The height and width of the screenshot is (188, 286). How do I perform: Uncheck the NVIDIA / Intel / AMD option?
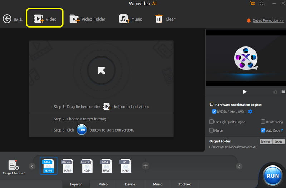214,112
